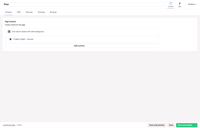Click the Home breadcrumb text
The image size is (200, 128).
click(20, 125)
